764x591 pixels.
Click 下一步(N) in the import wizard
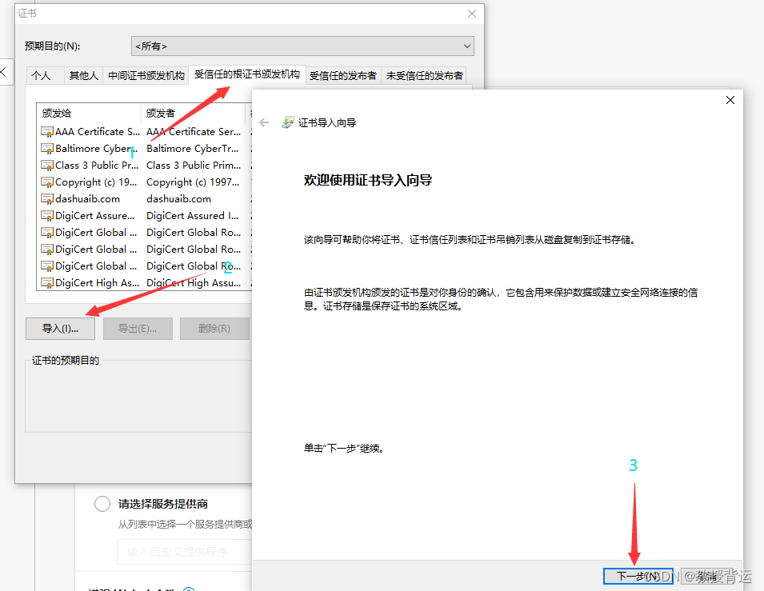click(638, 576)
